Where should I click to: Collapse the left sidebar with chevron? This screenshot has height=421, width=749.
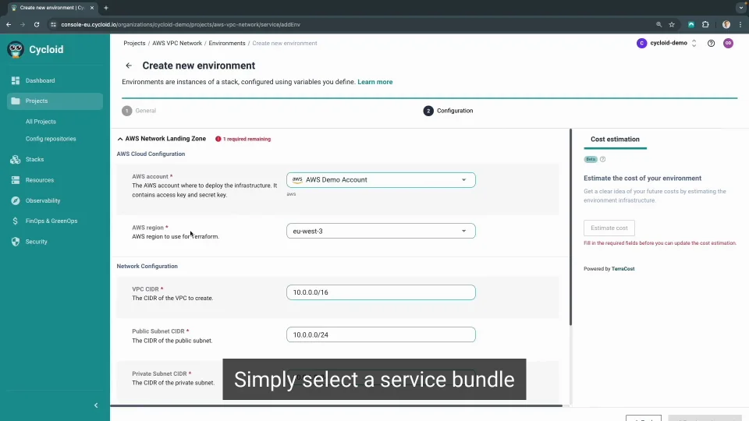pyautogui.click(x=96, y=405)
